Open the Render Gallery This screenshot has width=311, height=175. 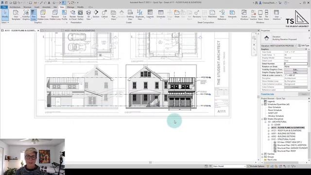[x=80, y=15]
